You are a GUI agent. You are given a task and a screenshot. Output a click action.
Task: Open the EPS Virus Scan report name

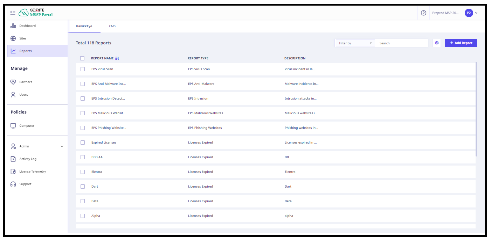point(102,69)
